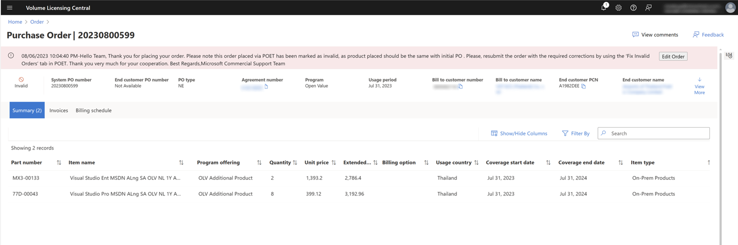The image size is (738, 245).
Task: Click Invalid status indicator
Action: click(x=21, y=82)
